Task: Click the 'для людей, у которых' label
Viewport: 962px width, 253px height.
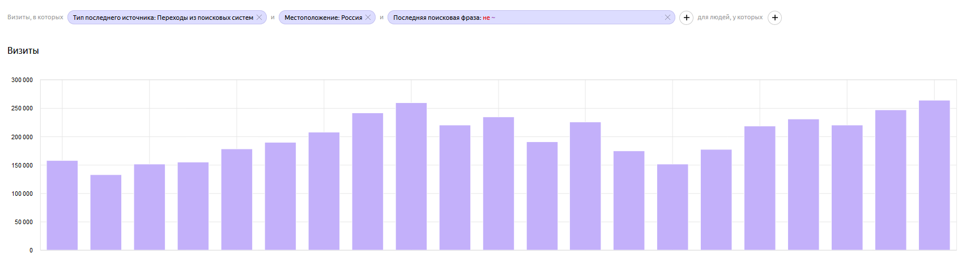Action: click(730, 18)
